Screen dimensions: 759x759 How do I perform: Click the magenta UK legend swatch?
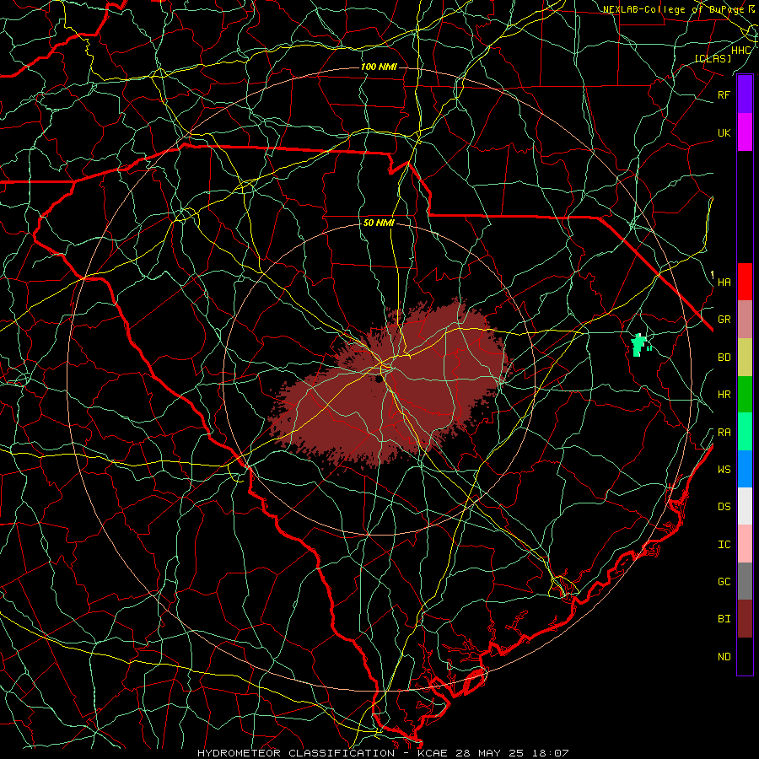tap(745, 132)
